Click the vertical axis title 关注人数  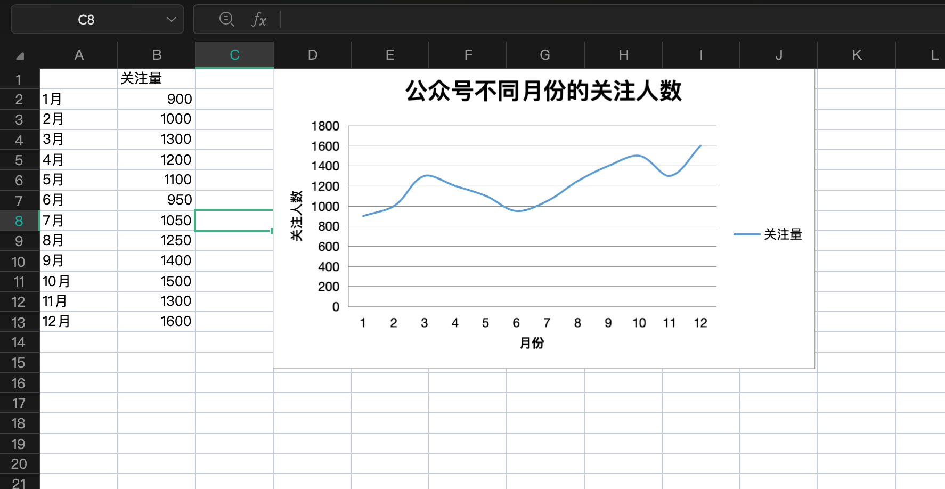[296, 216]
